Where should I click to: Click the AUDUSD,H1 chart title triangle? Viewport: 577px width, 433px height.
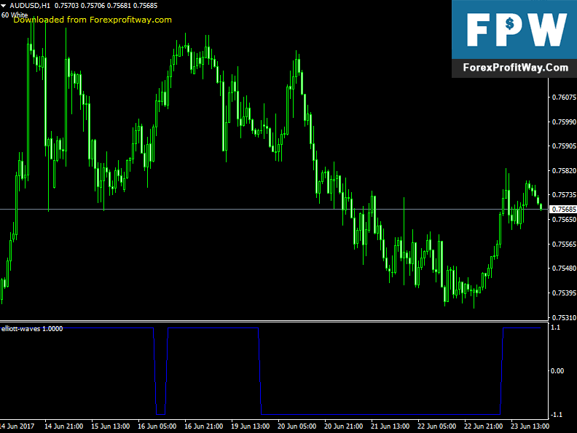tap(4, 6)
